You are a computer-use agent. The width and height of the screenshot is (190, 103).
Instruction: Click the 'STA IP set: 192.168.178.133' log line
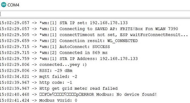[x=64, y=23]
